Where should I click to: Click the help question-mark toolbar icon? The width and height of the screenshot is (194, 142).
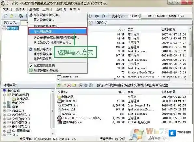point(97,16)
